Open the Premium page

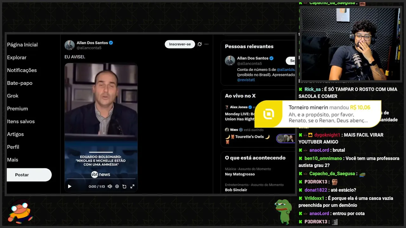pyautogui.click(x=17, y=109)
